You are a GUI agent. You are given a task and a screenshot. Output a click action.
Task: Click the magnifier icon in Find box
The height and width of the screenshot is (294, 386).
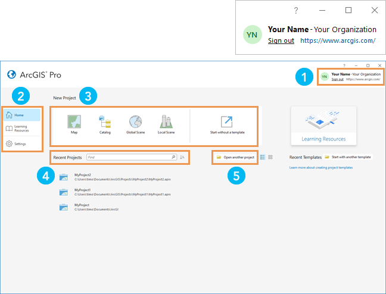pyautogui.click(x=173, y=157)
